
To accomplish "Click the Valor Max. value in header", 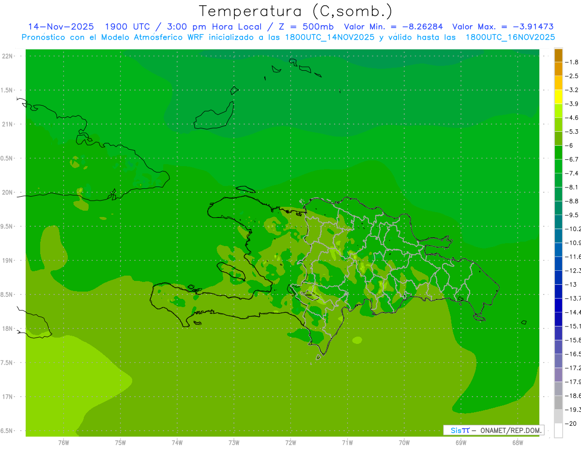I will coord(503,27).
